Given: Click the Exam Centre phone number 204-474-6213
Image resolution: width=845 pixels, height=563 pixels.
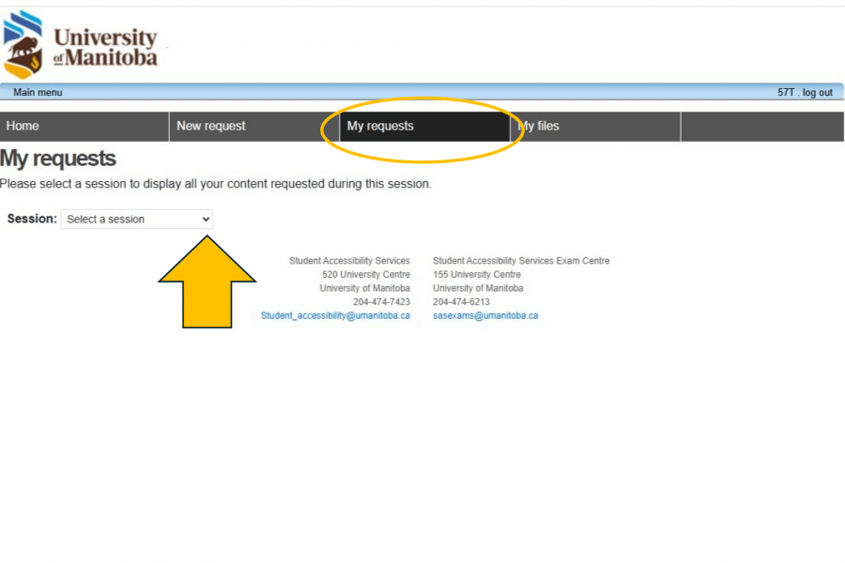Looking at the screenshot, I should tap(461, 302).
